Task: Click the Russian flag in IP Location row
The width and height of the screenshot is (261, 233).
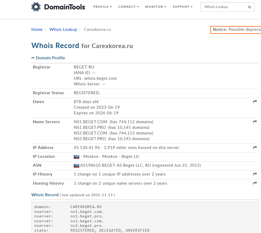Action: click(x=76, y=157)
